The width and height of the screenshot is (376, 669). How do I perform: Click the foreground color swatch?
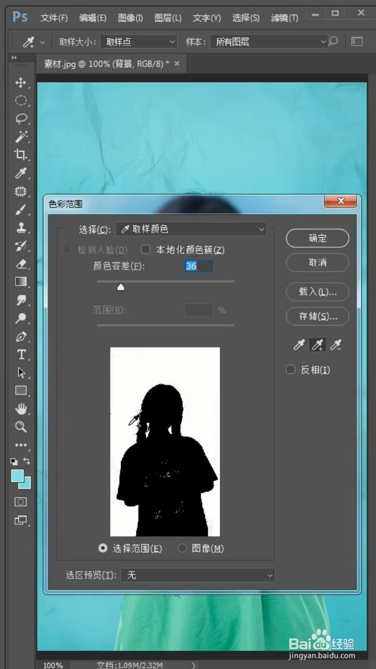(17, 476)
